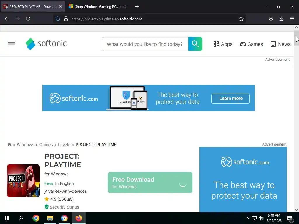This screenshot has height=224, width=299.
Task: Launch Chrome from the taskbar
Action: [x=36, y=218]
